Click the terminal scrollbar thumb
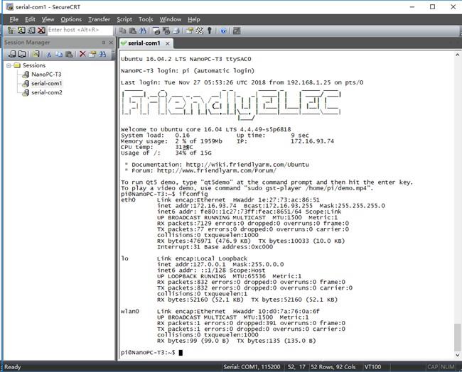 tap(457, 337)
